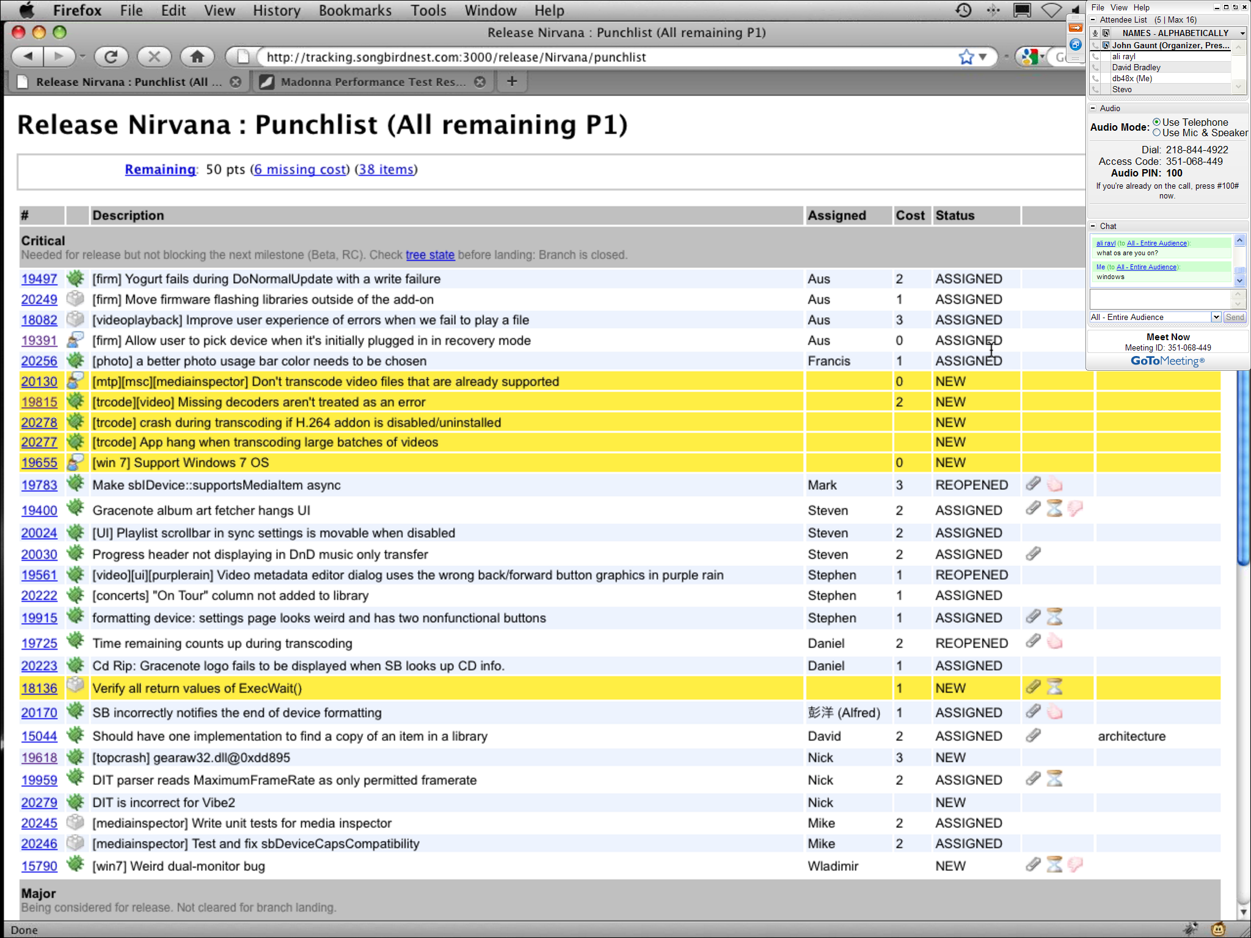Click the paperclip attachment icon for item 19783
1251x938 pixels.
(x=1033, y=484)
